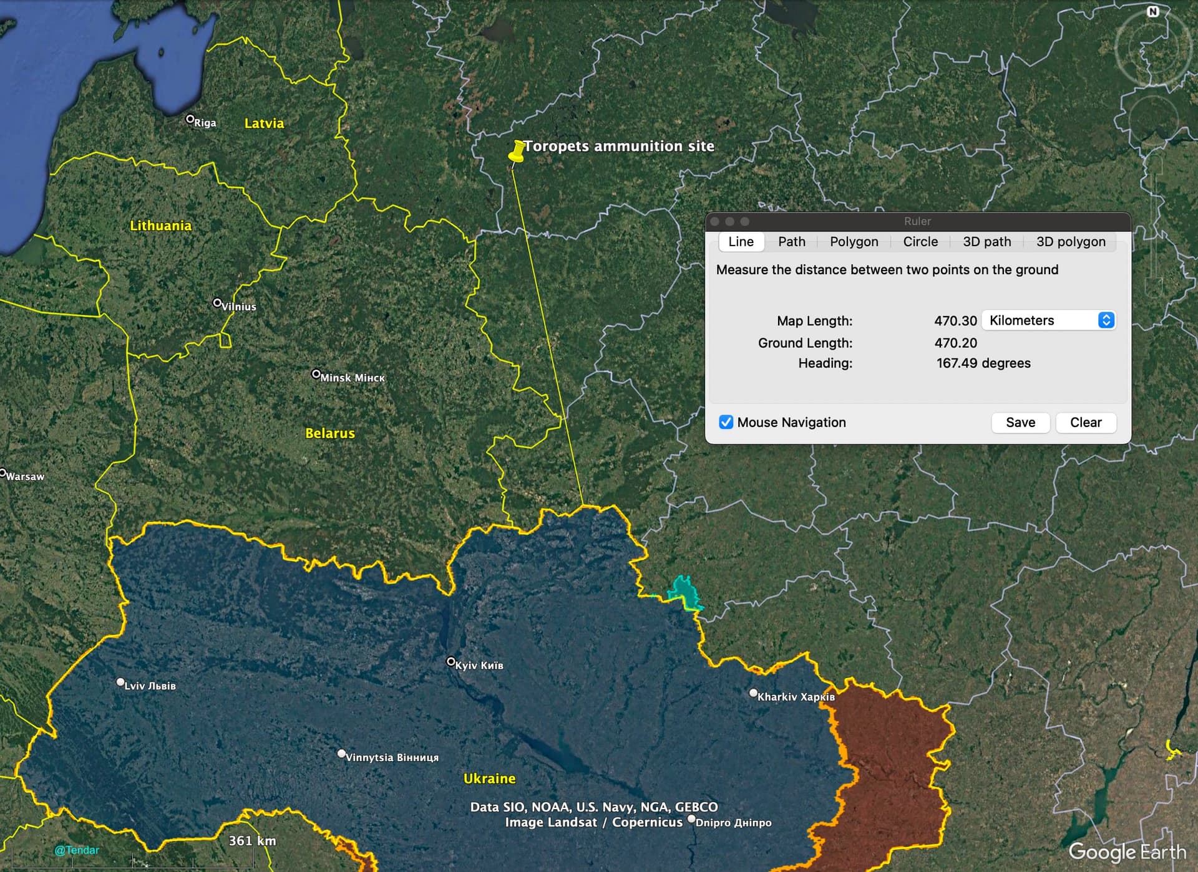
Task: Click the 'Toropets ammunition site' label
Action: pyautogui.click(x=619, y=146)
